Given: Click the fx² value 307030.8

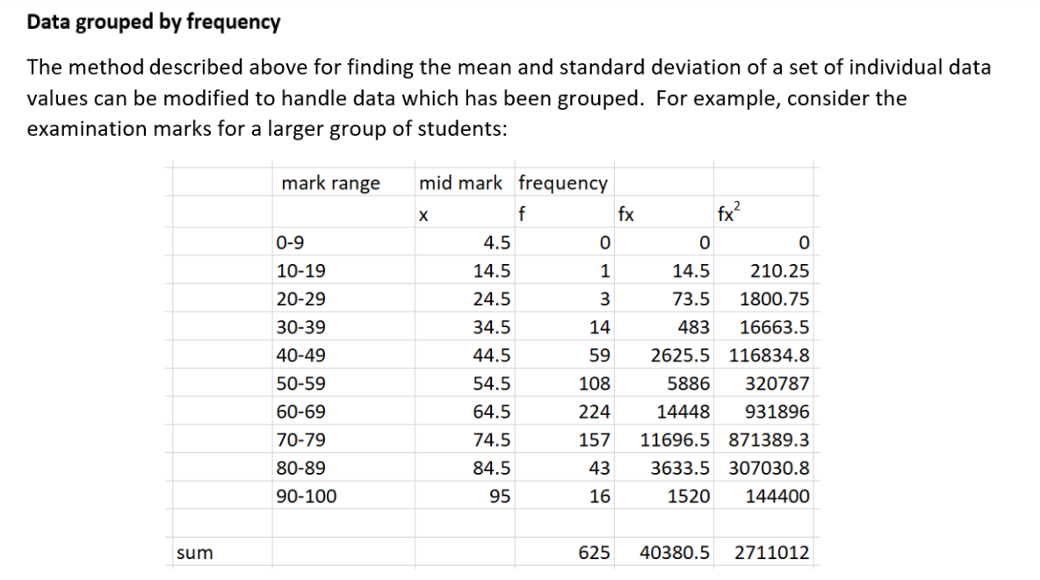Looking at the screenshot, I should pyautogui.click(x=769, y=468).
